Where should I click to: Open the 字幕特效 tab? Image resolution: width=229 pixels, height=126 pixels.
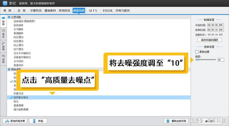(36, 11)
